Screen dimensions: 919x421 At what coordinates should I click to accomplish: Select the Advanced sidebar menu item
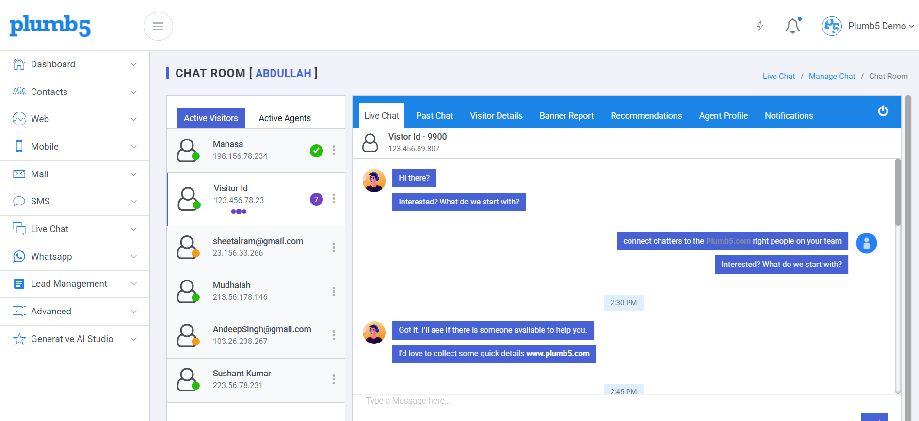click(x=75, y=312)
